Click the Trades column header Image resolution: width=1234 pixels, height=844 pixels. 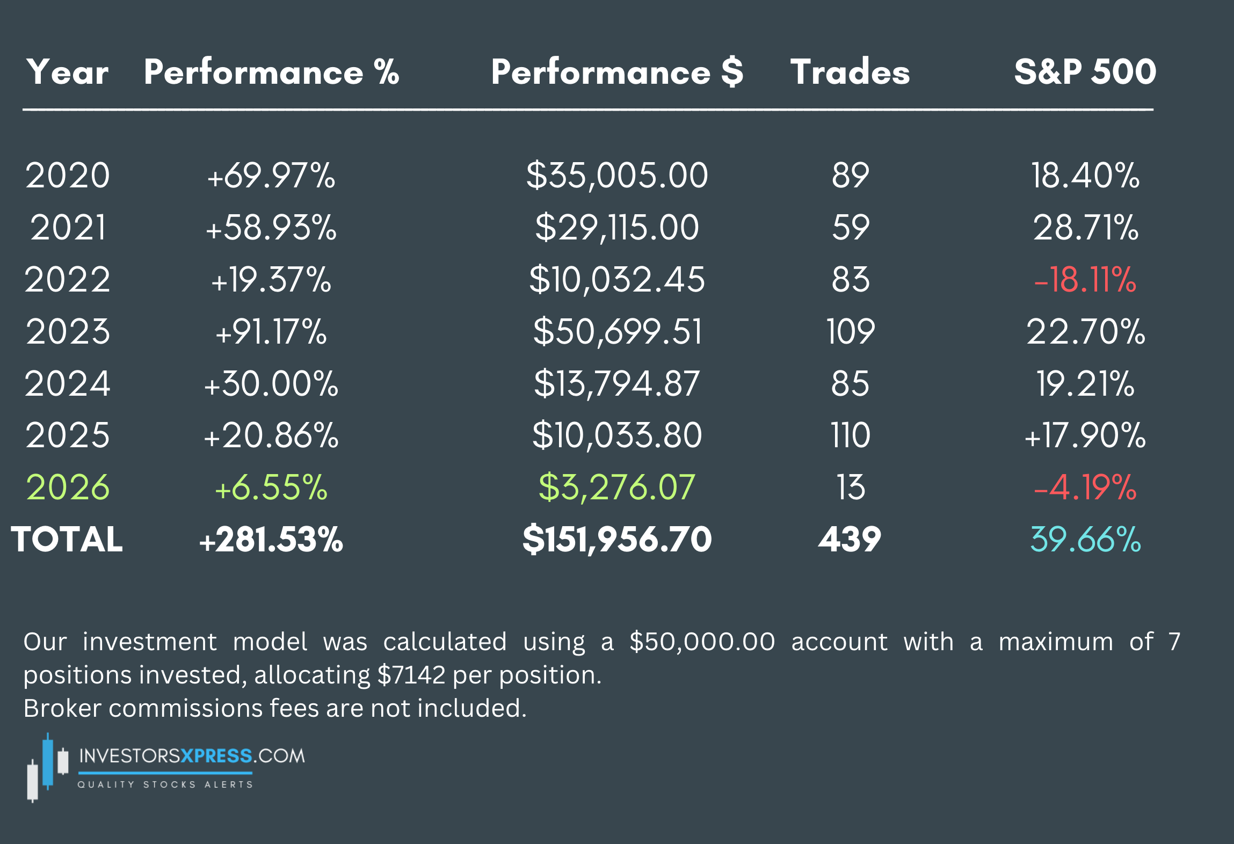tap(850, 72)
